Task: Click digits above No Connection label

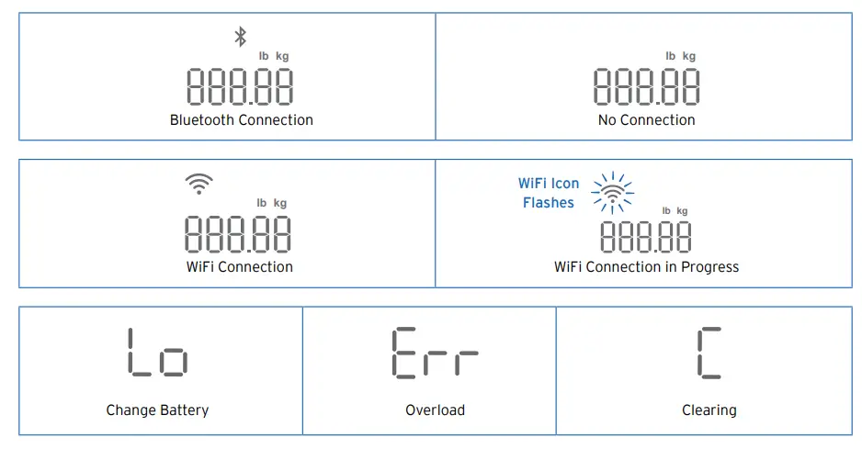Action: click(x=646, y=87)
